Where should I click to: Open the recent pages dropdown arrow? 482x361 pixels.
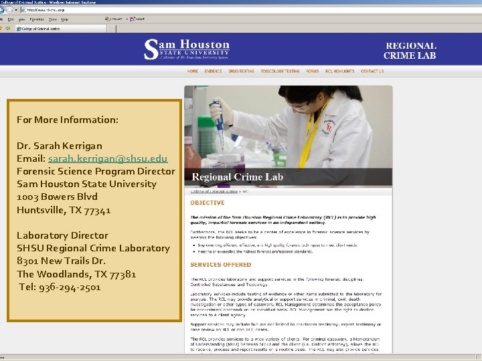pos(16,10)
